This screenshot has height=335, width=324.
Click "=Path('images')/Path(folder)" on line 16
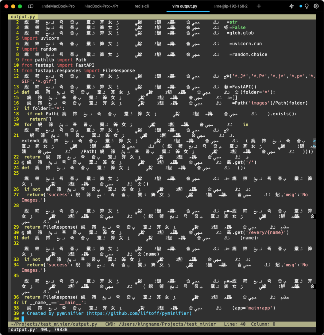point(270,103)
